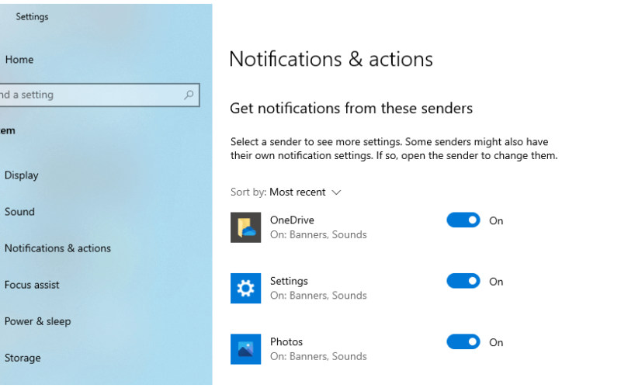
Task: Open the Storage settings page
Action: click(23, 358)
